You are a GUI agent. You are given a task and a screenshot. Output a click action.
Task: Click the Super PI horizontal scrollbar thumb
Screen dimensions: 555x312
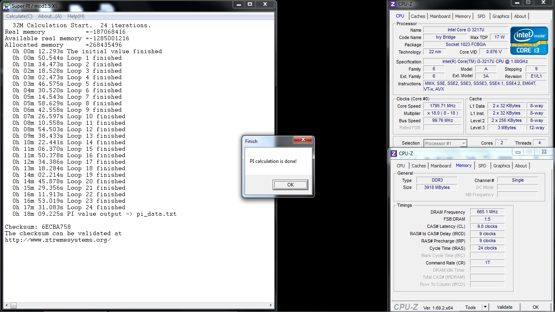[x=14, y=305]
